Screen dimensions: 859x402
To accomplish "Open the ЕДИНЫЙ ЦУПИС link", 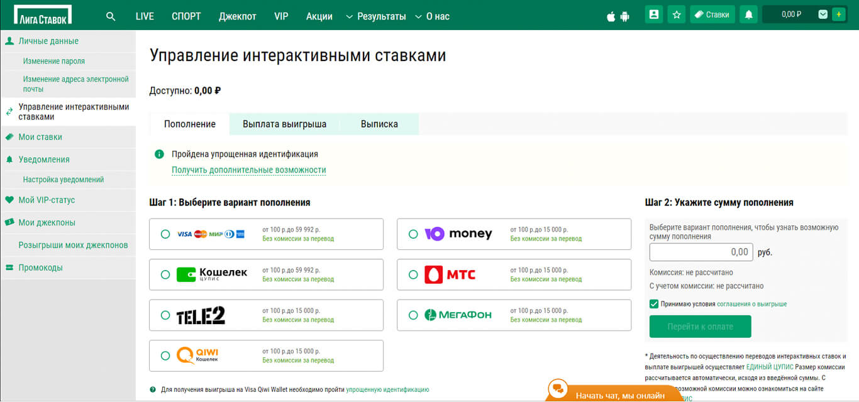I will click(x=770, y=366).
